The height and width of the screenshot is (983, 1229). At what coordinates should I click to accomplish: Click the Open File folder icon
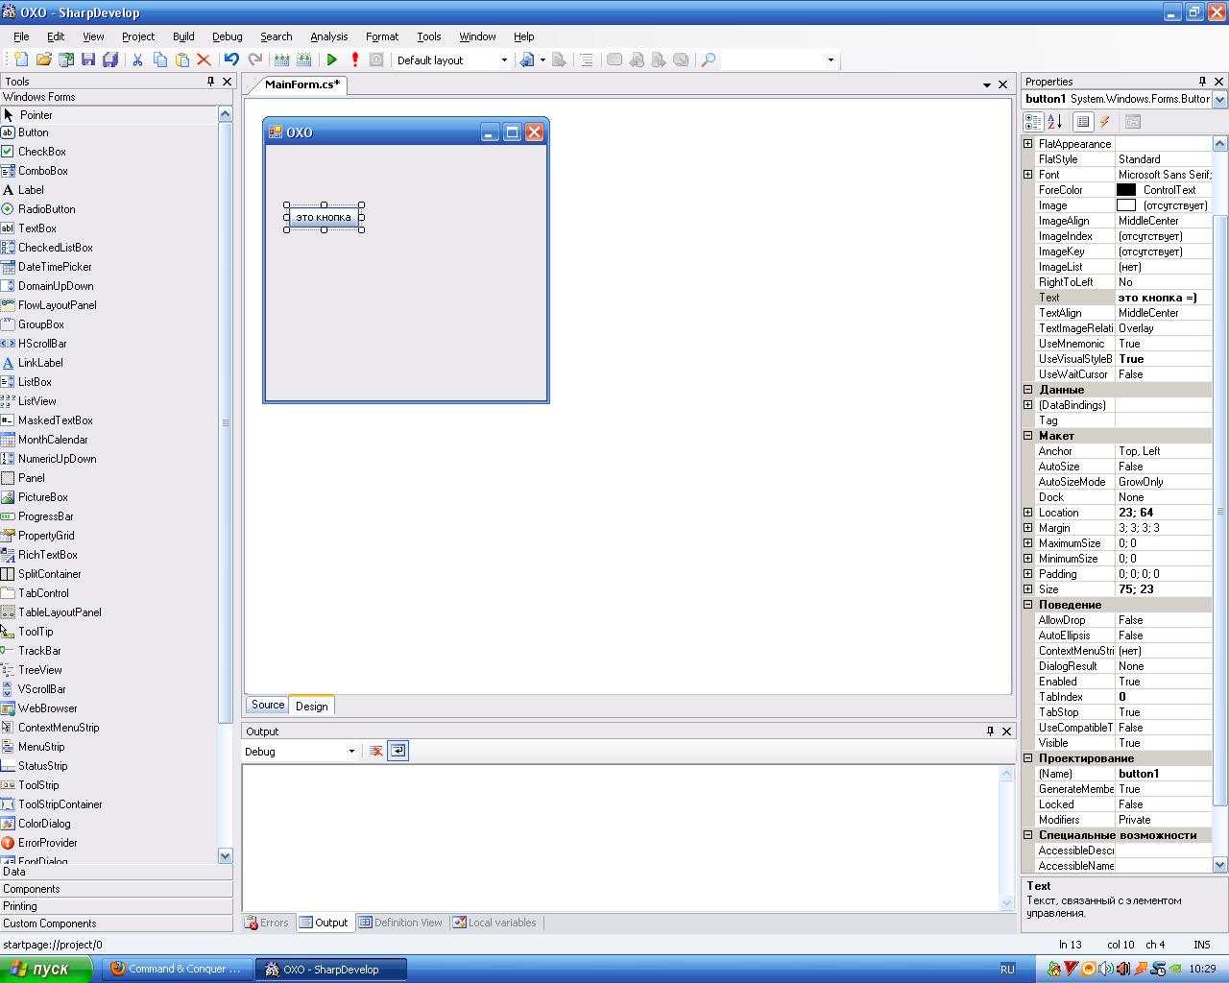43,60
